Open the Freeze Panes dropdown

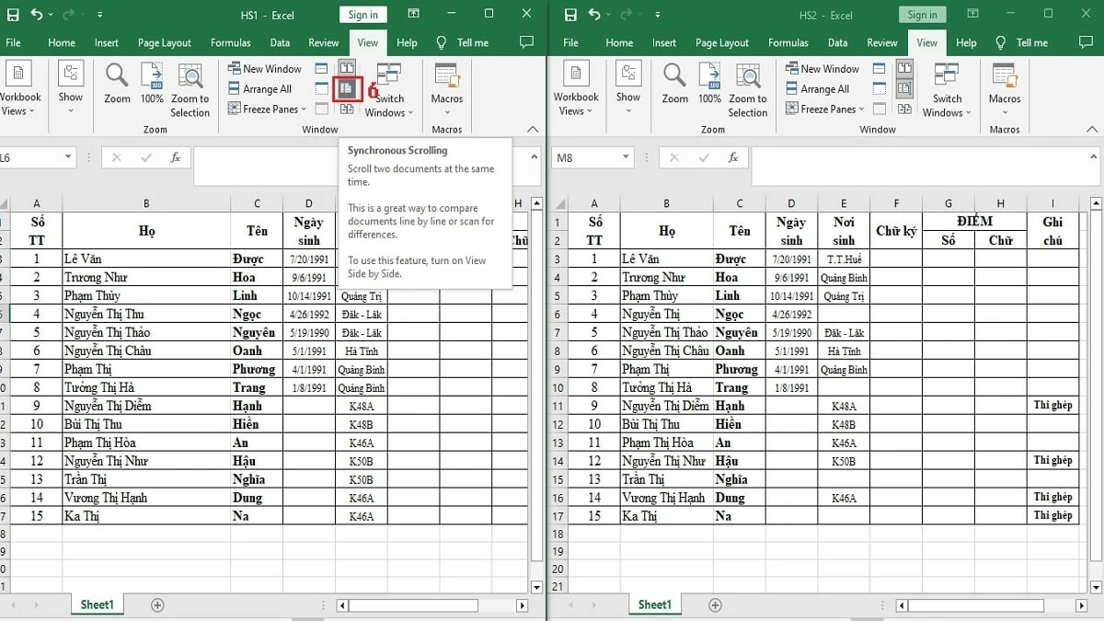coord(304,109)
